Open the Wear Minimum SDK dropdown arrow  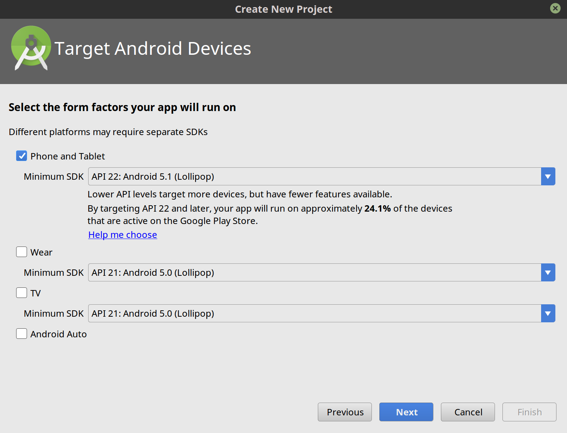click(x=548, y=272)
